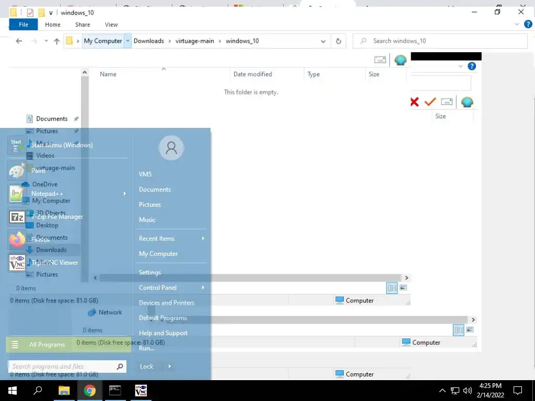The width and height of the screenshot is (535, 401).
Task: Open 7-Zip File Manager in Start menu
Action: point(57,217)
